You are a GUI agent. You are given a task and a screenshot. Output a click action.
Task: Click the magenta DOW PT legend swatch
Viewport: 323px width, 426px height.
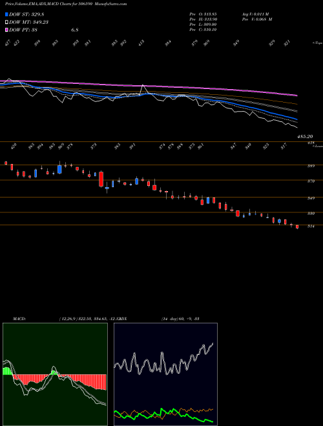6,30
